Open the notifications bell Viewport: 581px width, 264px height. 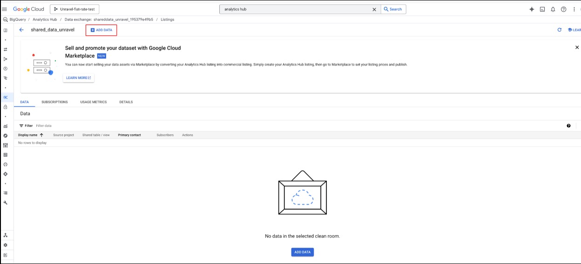click(553, 9)
